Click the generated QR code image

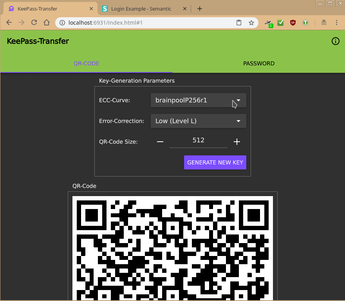click(173, 248)
